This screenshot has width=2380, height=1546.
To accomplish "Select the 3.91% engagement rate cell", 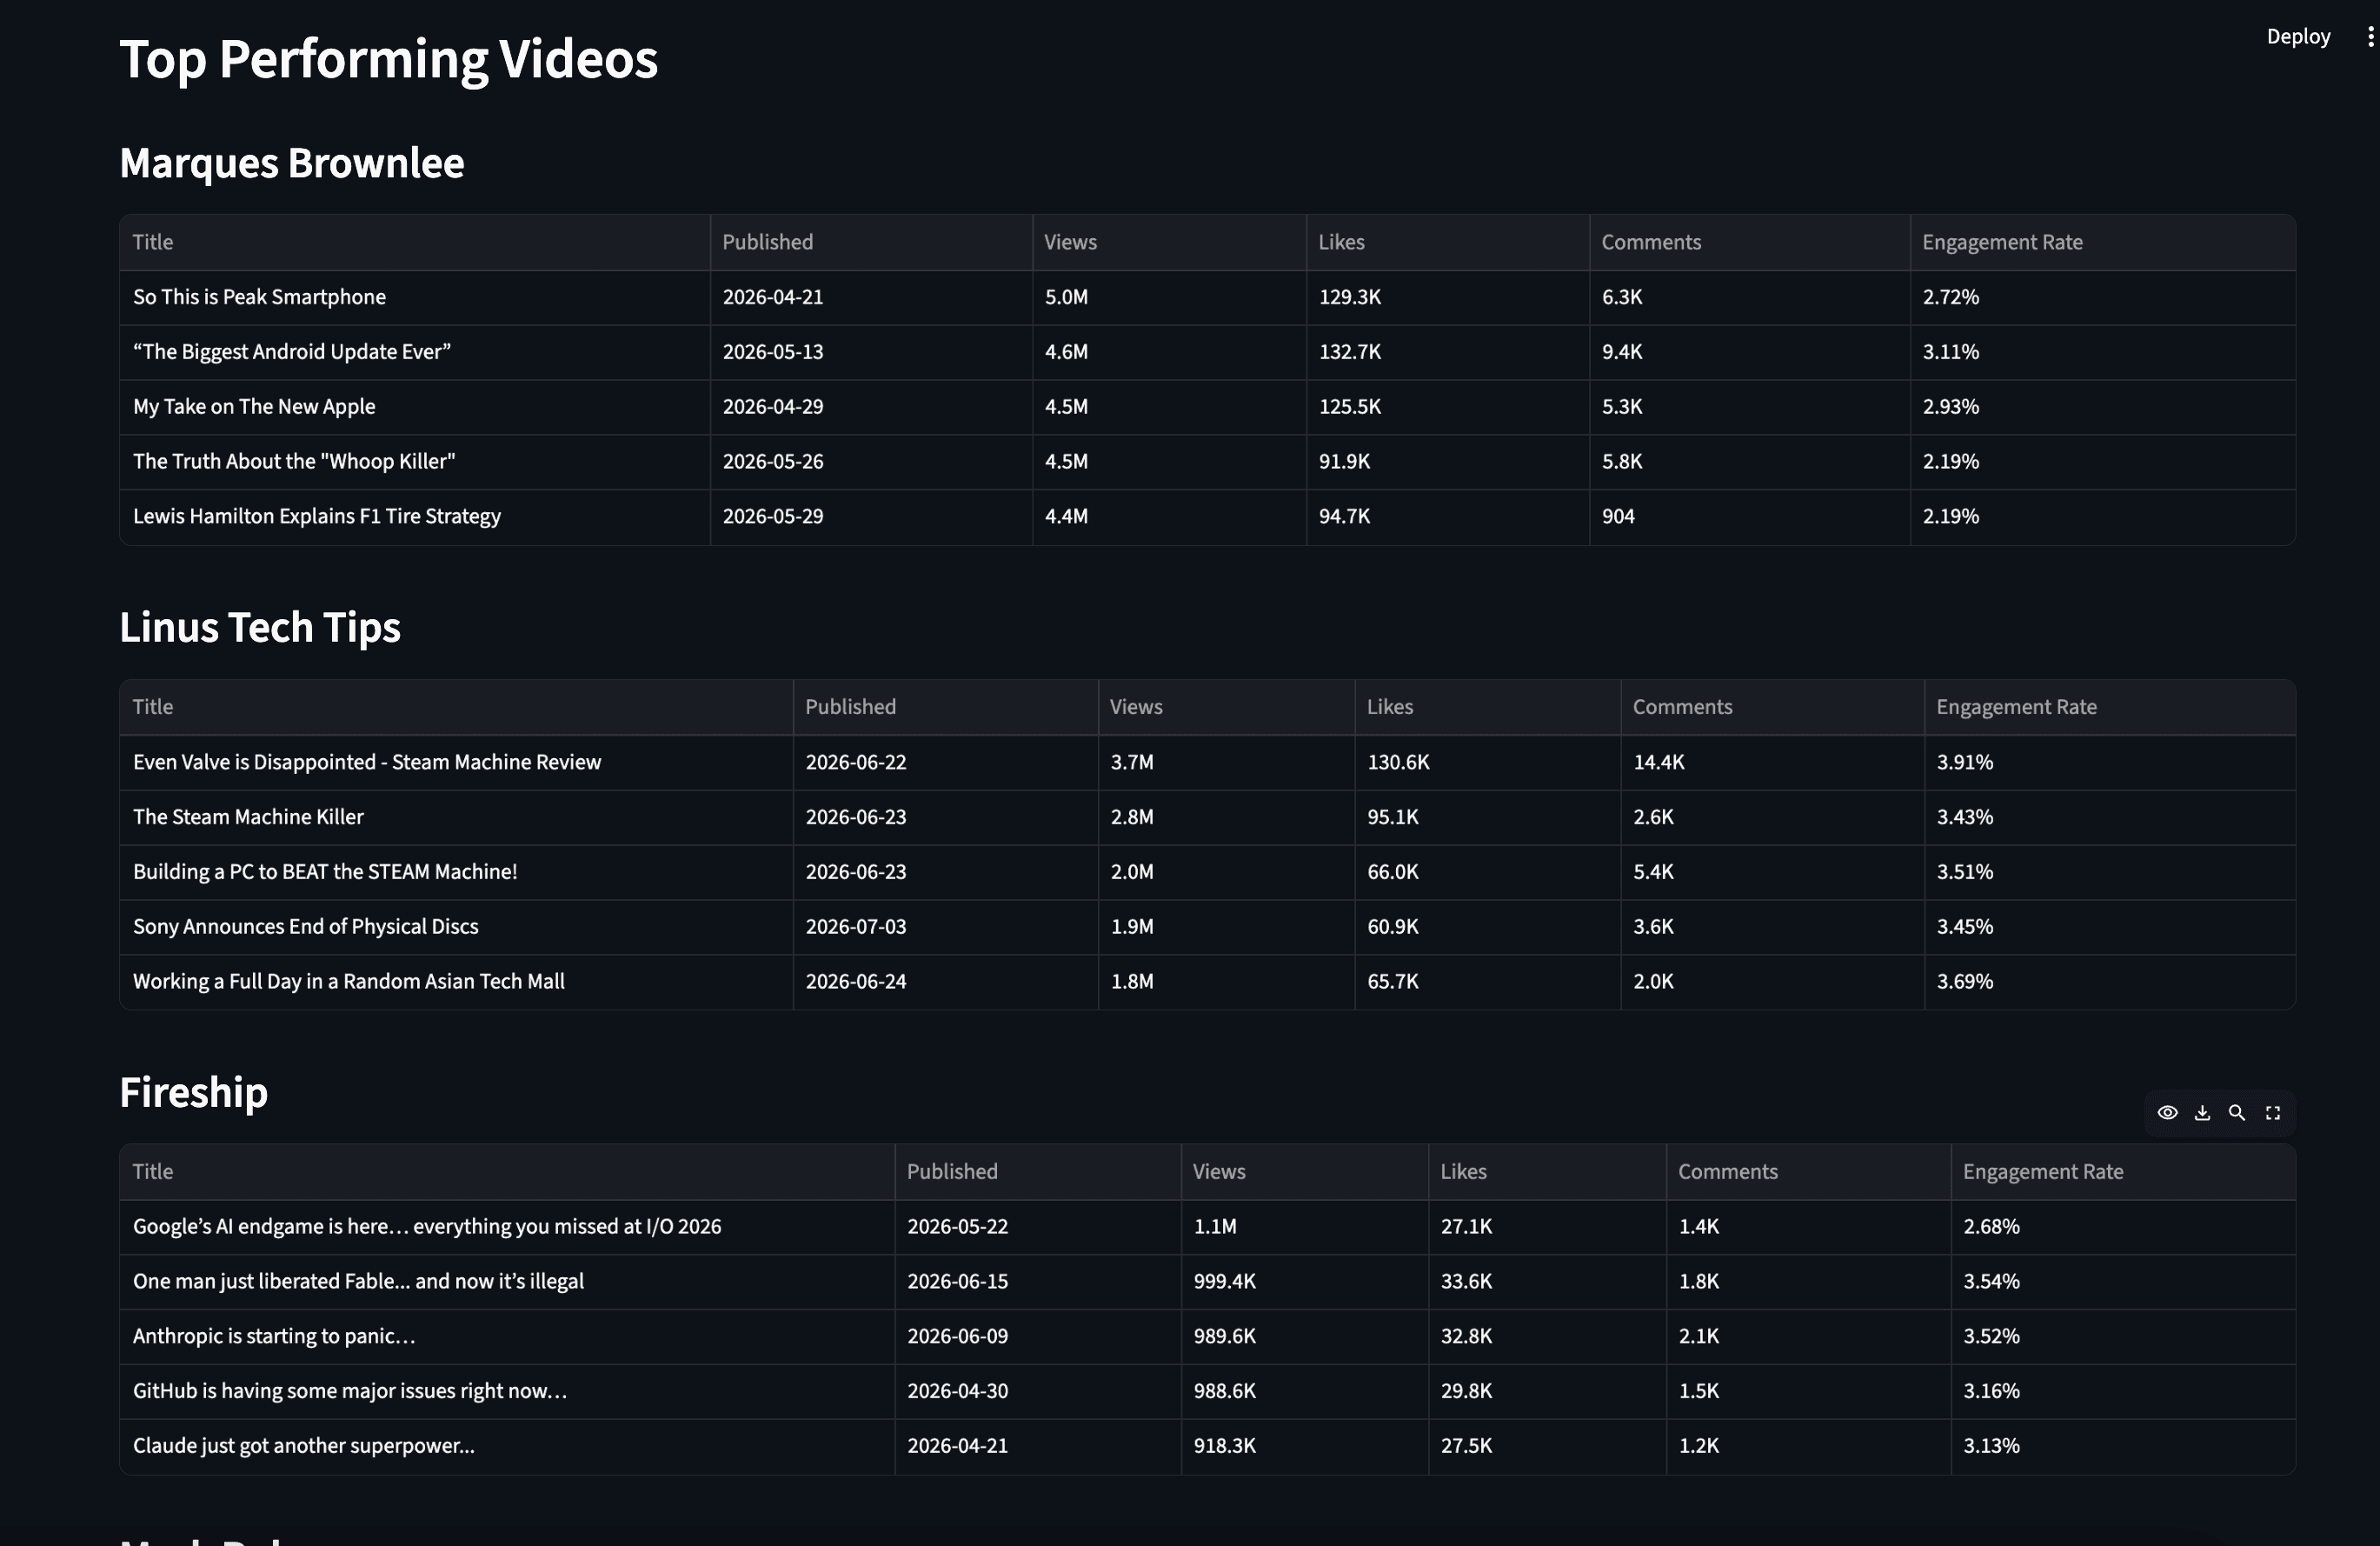I will (2110, 762).
